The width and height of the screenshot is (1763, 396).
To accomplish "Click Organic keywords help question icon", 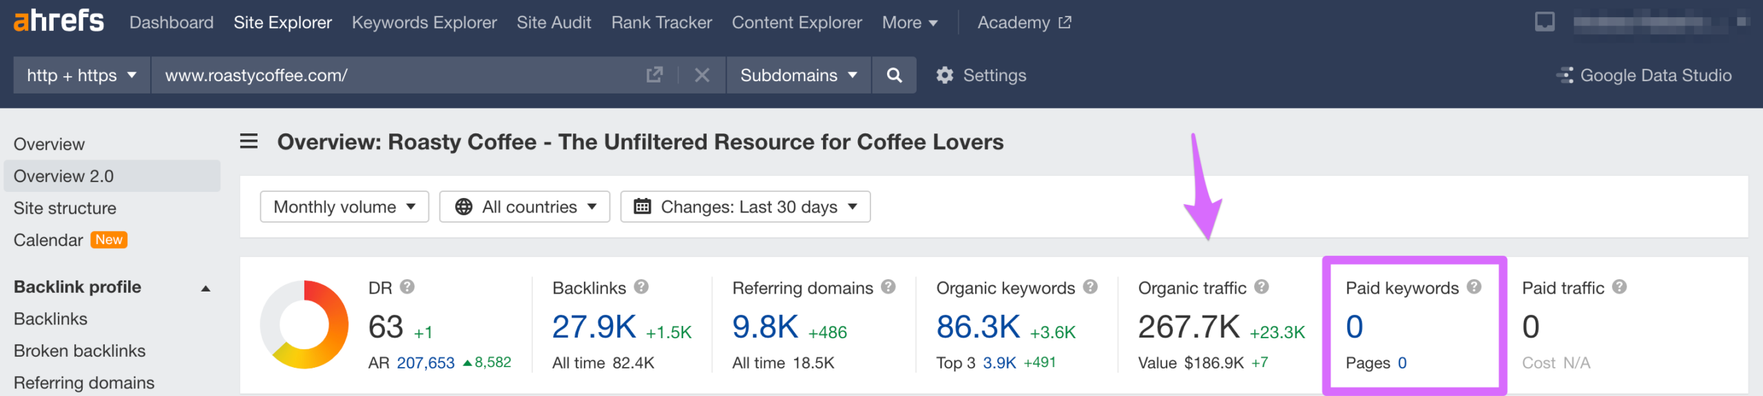I will 1090,287.
